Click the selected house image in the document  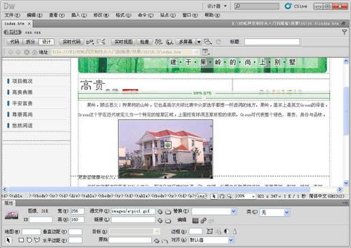pos(166,149)
